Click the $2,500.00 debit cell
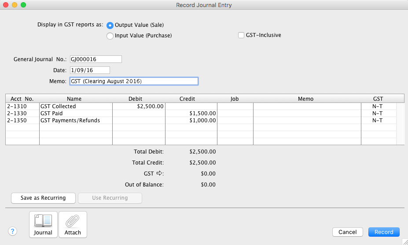This screenshot has width=408, height=245. tap(139, 106)
